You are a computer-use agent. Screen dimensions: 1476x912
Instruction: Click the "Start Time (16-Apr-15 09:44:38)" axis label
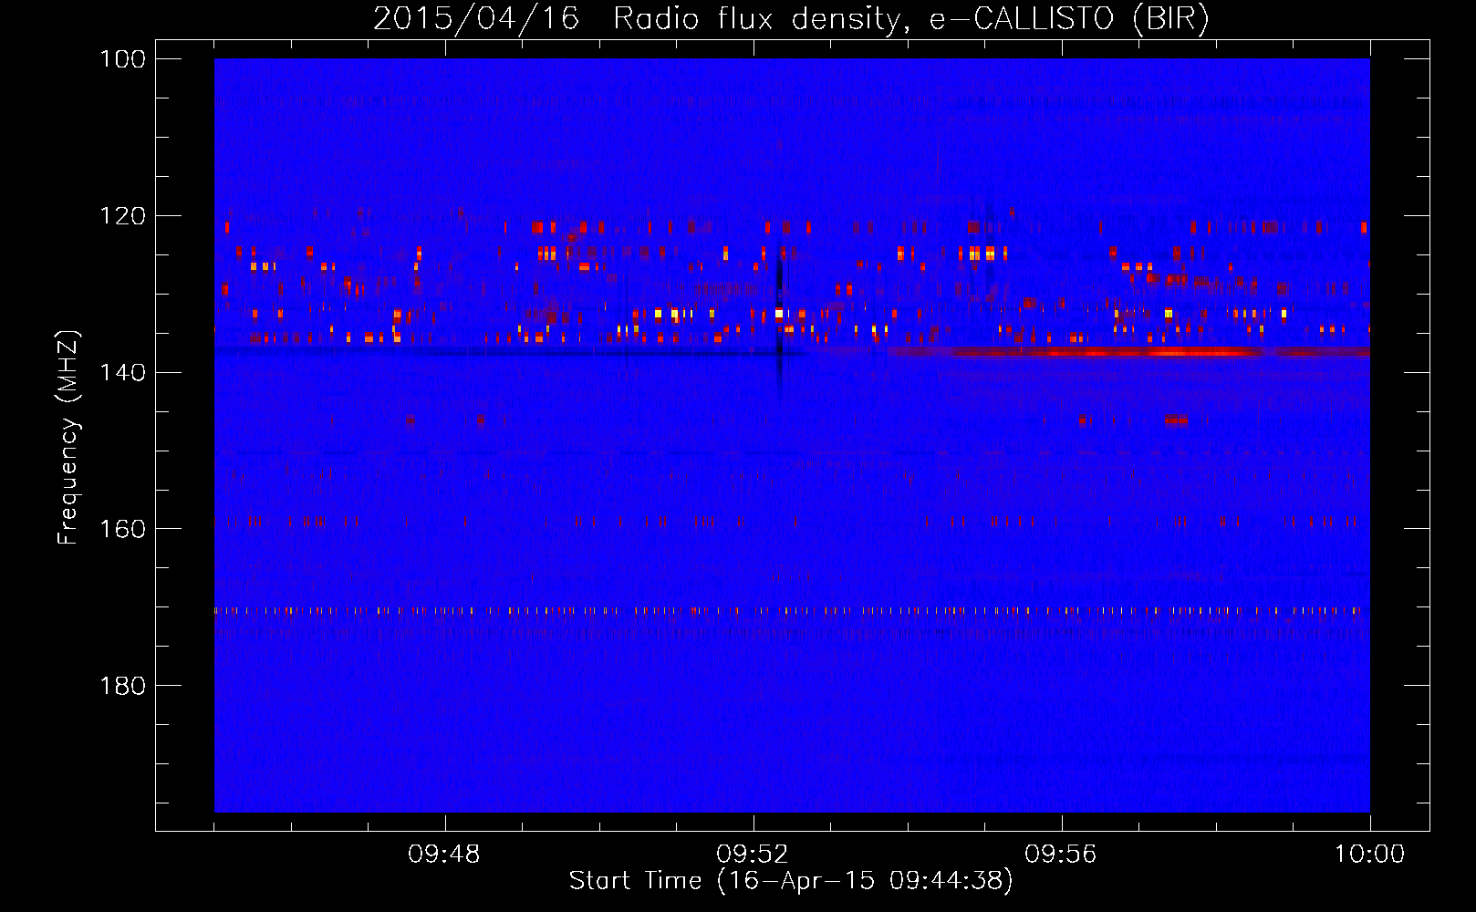(791, 881)
